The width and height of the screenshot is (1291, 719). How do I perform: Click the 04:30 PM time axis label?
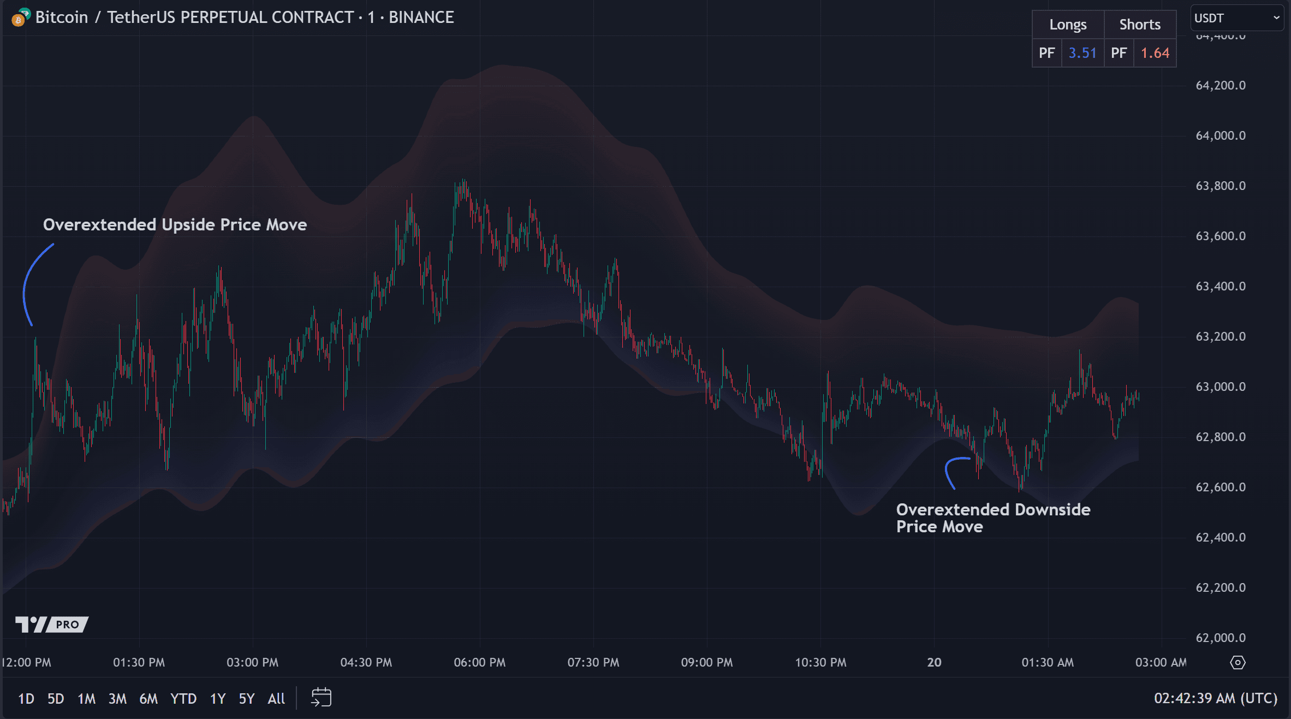[x=366, y=663]
